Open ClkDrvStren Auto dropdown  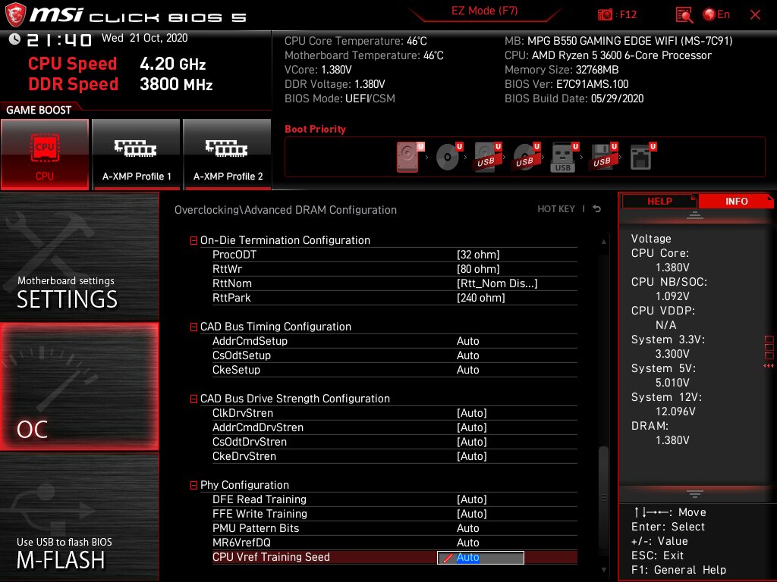[472, 413]
